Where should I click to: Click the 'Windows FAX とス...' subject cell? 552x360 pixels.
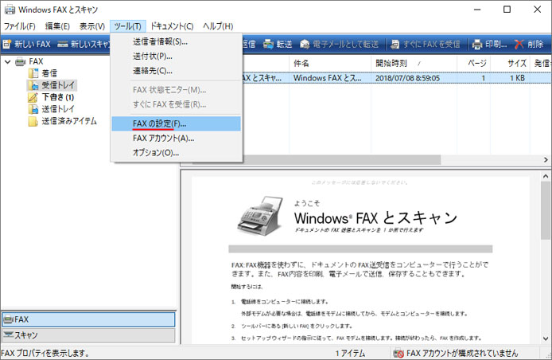[328, 78]
